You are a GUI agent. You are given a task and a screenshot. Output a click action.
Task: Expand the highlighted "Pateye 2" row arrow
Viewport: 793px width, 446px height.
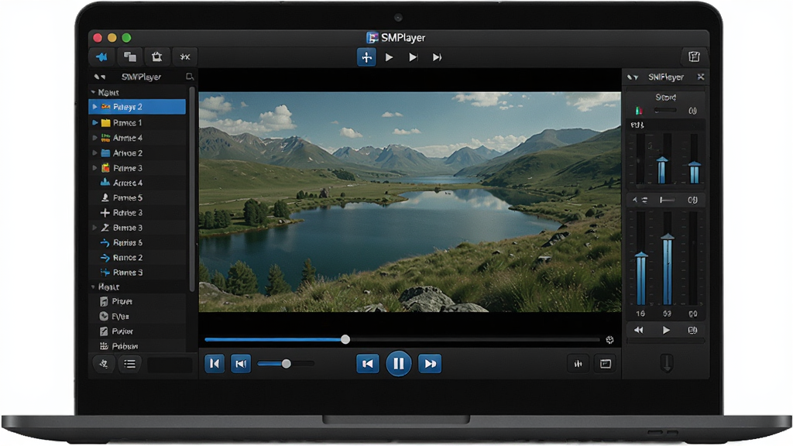[94, 107]
